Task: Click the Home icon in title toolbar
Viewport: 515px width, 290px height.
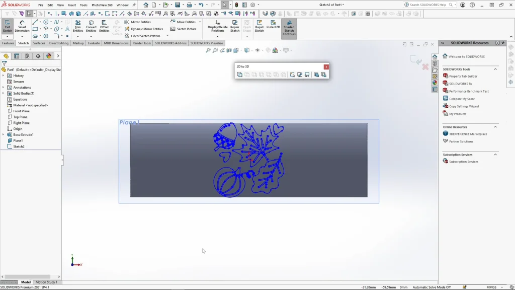Action: 146,5
